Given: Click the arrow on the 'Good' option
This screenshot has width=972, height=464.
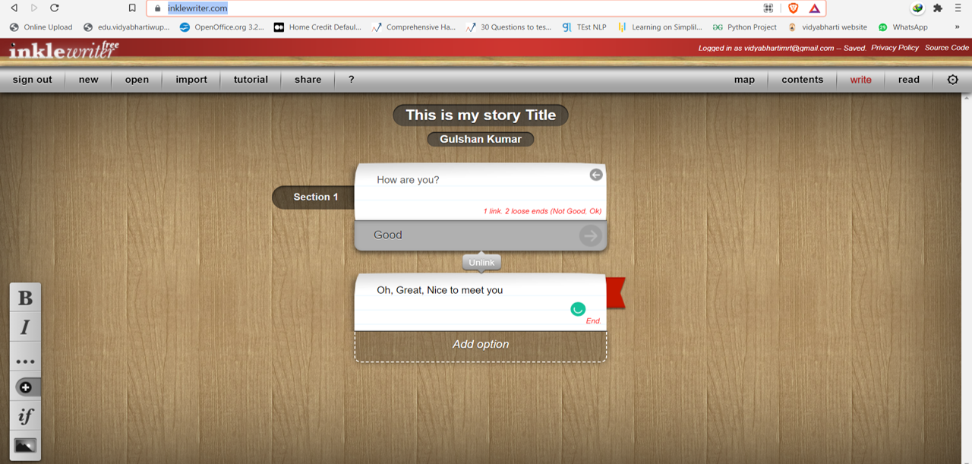Looking at the screenshot, I should pos(590,235).
